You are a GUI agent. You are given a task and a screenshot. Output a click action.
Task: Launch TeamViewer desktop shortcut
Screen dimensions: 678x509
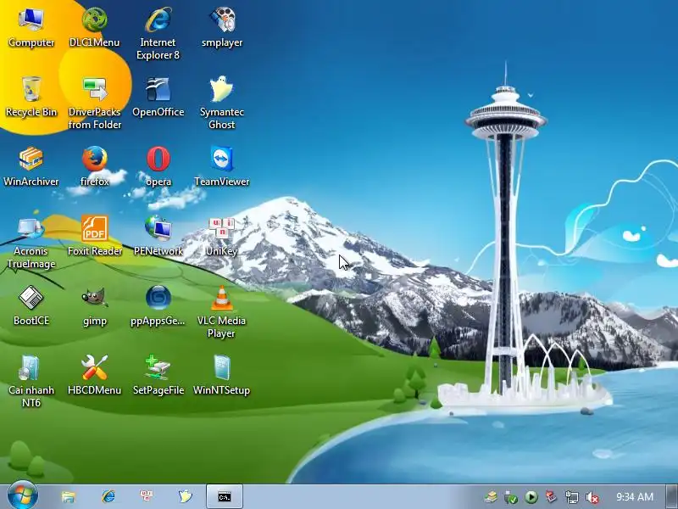tap(222, 166)
